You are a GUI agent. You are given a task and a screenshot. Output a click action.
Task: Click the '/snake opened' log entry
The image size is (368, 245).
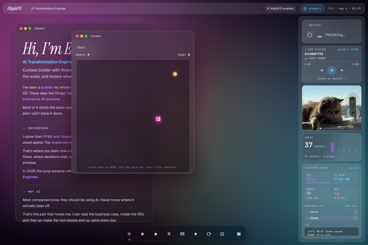click(x=325, y=231)
